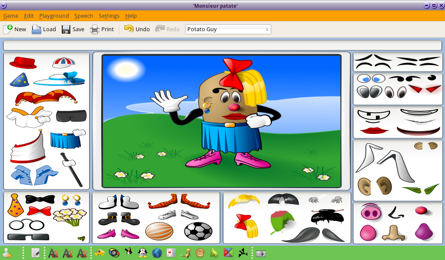
Task: Open the Game menu
Action: tap(10, 16)
